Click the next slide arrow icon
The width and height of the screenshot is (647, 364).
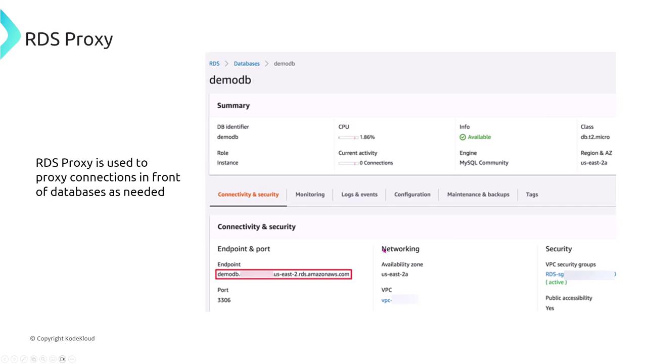coord(14,359)
